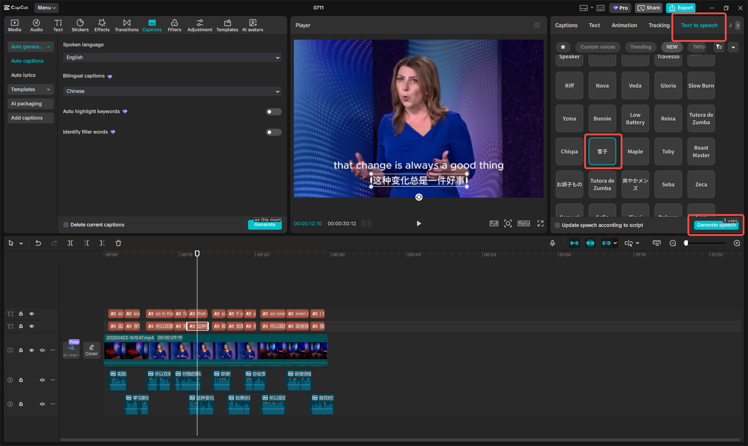Screen dimensions: 748x446
Task: Open the Stickers panel
Action: coord(80,25)
